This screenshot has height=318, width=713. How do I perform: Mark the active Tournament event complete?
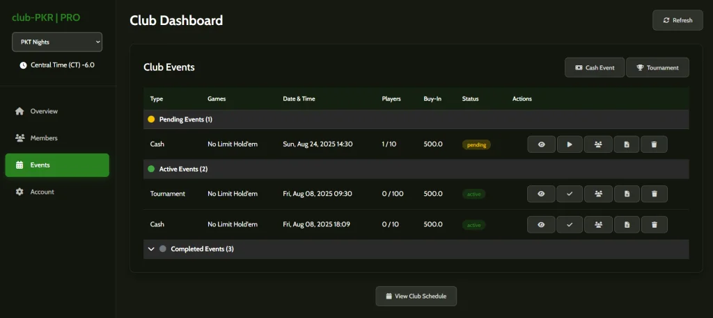click(x=570, y=194)
